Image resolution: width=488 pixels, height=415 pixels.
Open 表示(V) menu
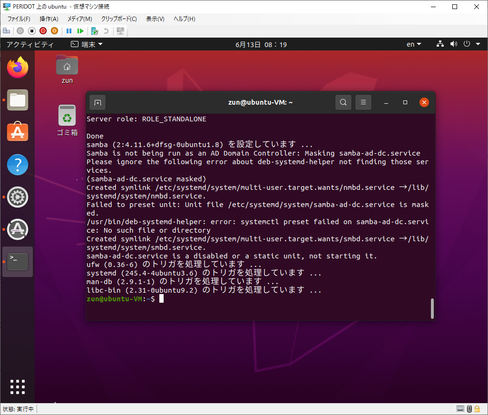[155, 19]
